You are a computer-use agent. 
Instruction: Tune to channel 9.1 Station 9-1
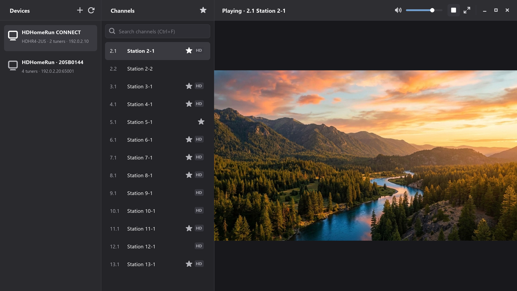click(x=158, y=193)
